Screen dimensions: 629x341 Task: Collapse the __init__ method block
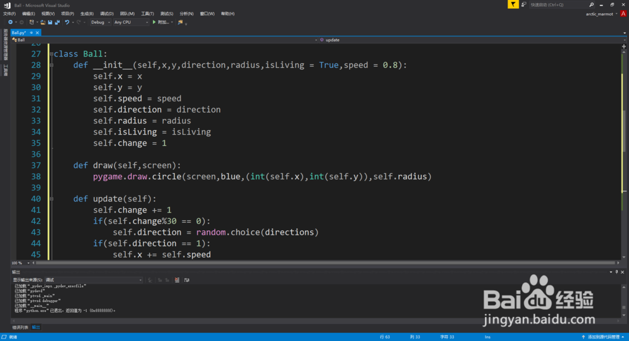coord(52,65)
